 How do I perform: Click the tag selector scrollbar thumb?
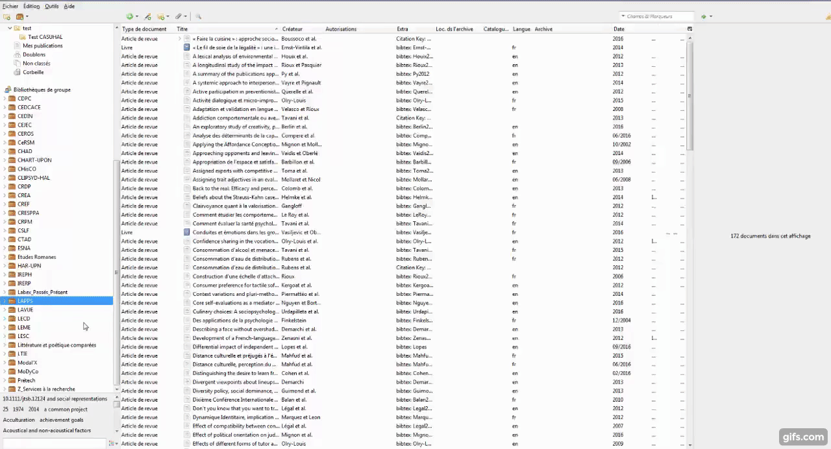tap(117, 404)
